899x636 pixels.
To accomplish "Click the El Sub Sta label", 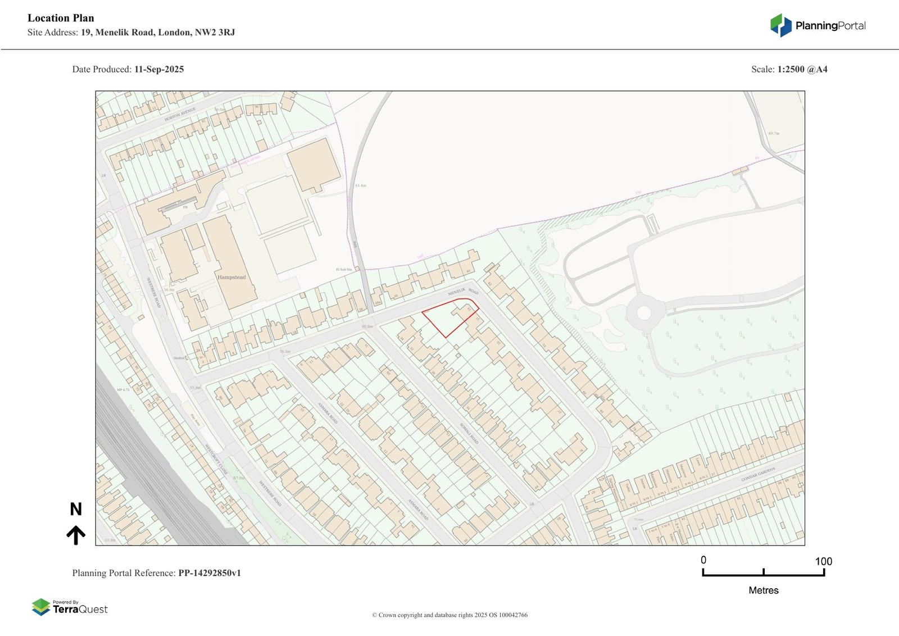I will click(343, 270).
